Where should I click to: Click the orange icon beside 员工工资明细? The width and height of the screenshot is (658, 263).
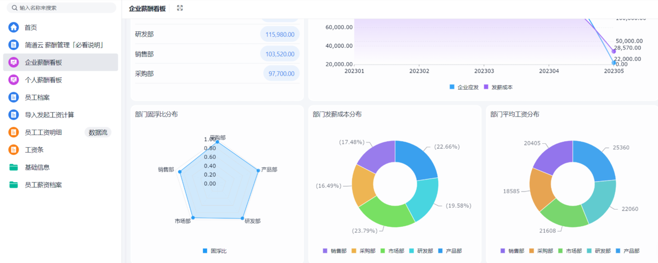coord(14,132)
